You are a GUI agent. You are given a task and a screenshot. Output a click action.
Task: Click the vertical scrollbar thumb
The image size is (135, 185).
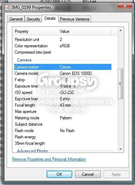120,84
